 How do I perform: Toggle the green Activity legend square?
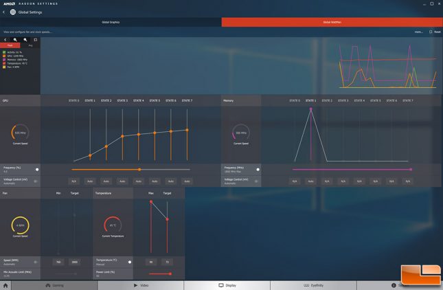click(x=4, y=52)
